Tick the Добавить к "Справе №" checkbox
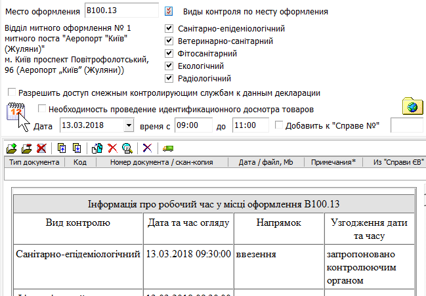426x296 pixels. click(x=280, y=125)
